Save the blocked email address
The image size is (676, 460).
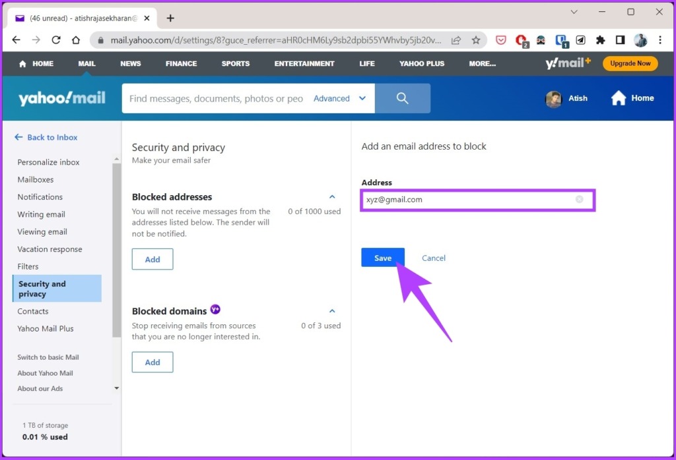pos(383,257)
